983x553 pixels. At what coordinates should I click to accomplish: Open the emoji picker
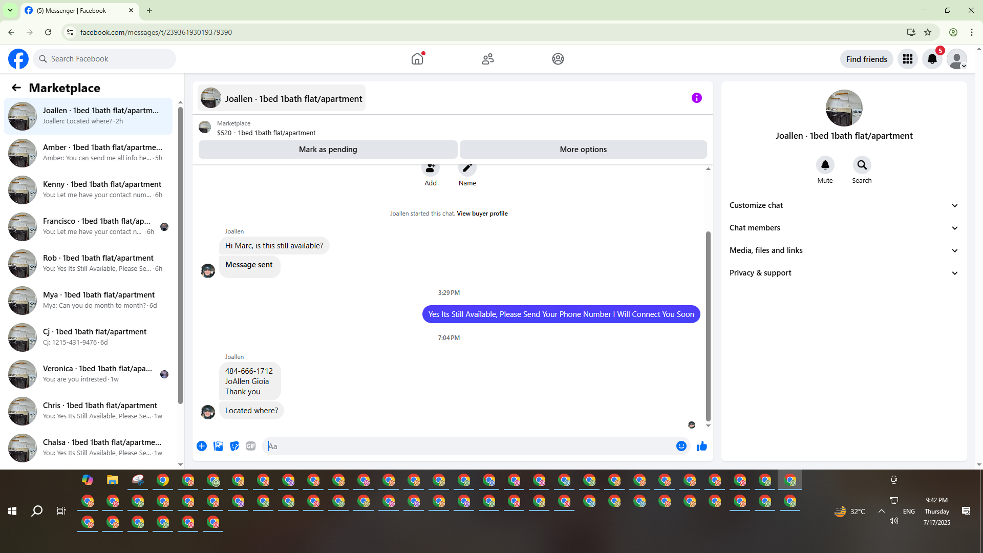(681, 446)
